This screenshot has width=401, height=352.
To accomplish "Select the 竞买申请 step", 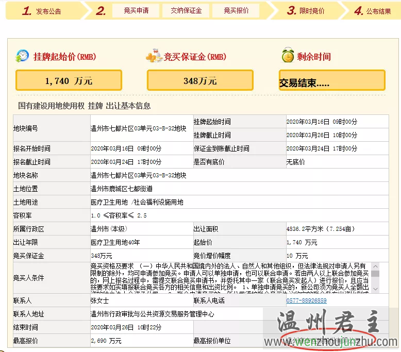I will [x=136, y=11].
